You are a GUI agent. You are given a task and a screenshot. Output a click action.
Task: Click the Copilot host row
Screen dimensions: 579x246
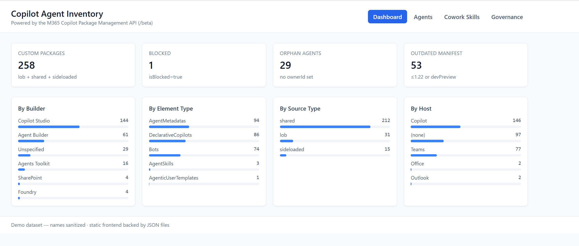(466, 123)
